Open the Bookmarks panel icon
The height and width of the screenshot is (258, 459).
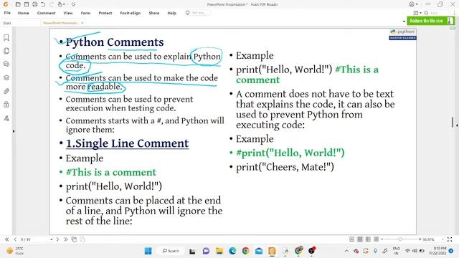click(x=6, y=37)
